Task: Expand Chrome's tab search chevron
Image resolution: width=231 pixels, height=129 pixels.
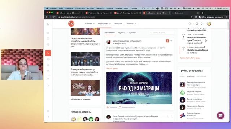Action: (x=226, y=13)
